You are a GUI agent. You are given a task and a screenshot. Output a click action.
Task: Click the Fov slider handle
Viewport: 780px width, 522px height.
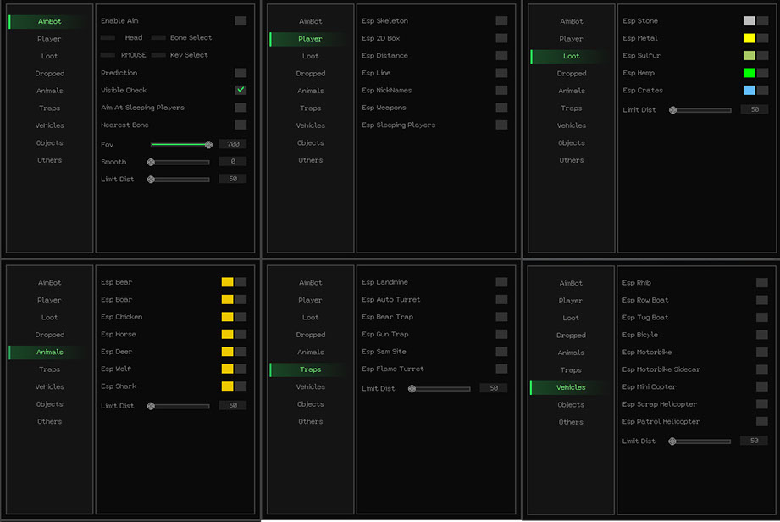[208, 145]
